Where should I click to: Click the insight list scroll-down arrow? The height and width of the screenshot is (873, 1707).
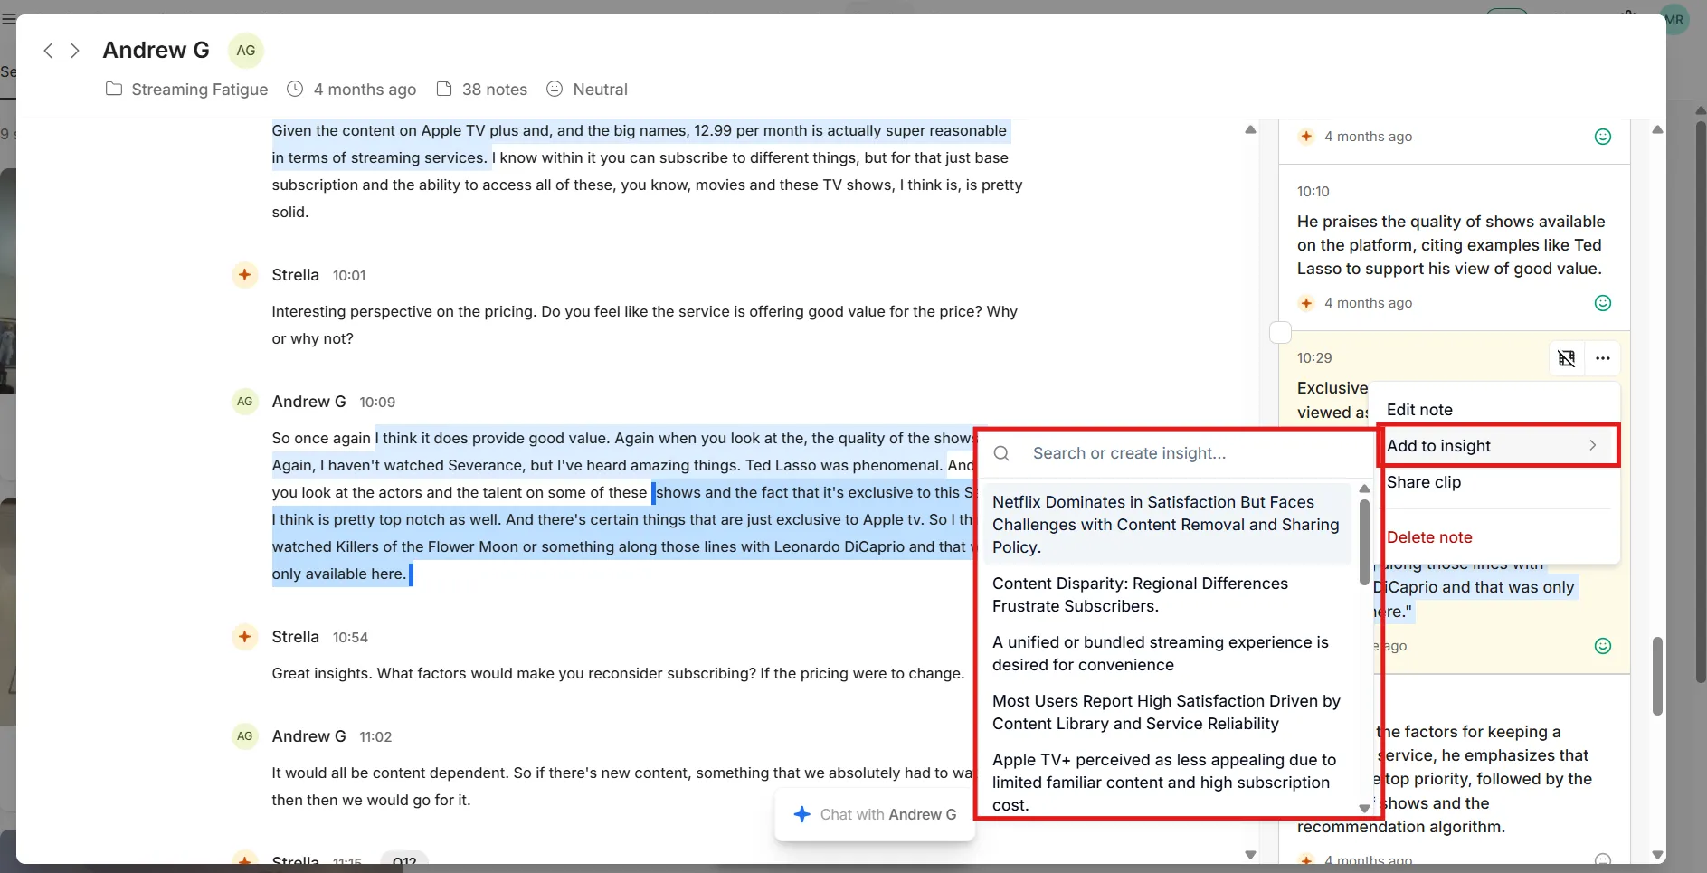pyautogui.click(x=1364, y=809)
